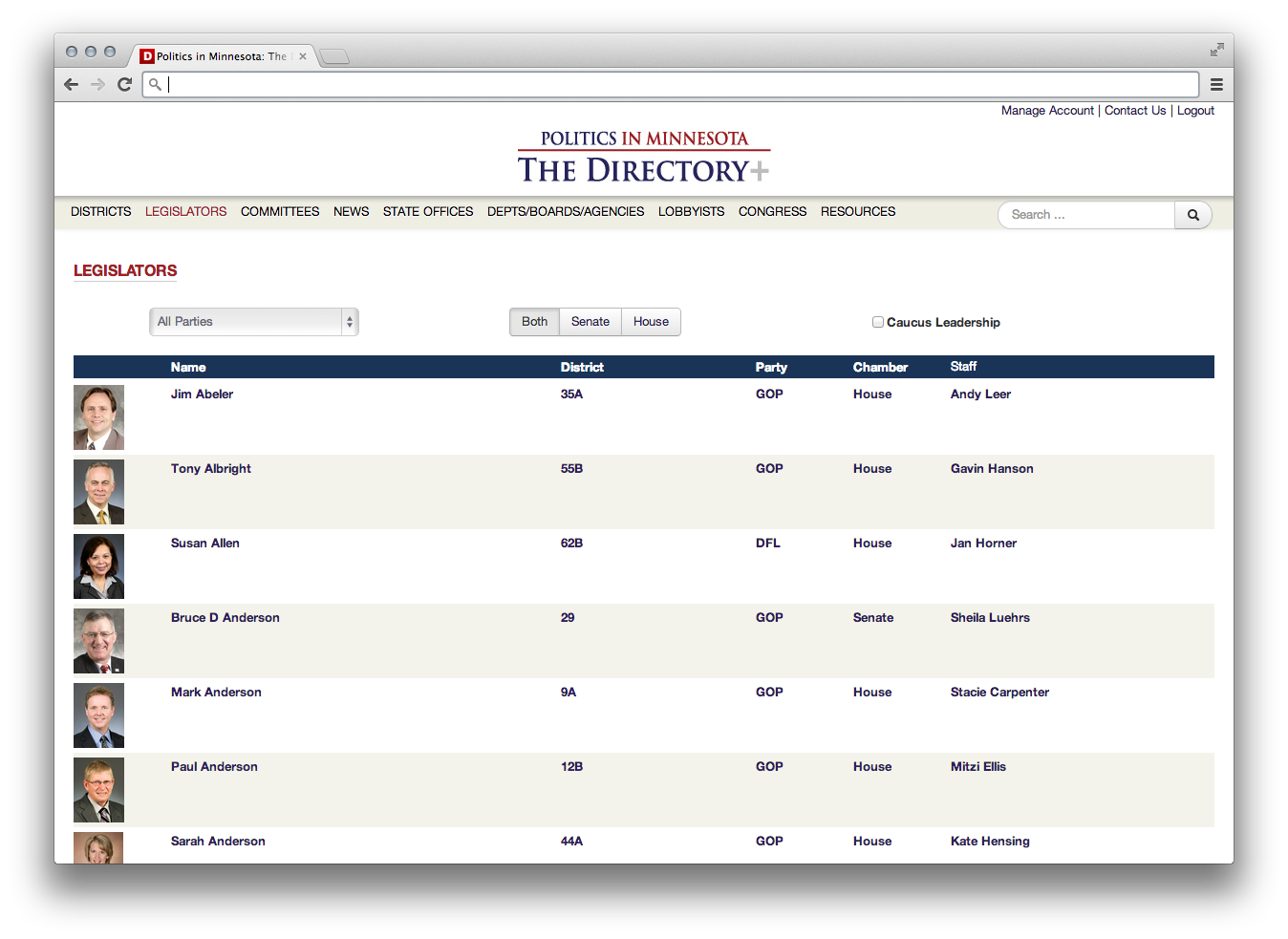
Task: Open the All Parties dropdown
Action: 254,322
